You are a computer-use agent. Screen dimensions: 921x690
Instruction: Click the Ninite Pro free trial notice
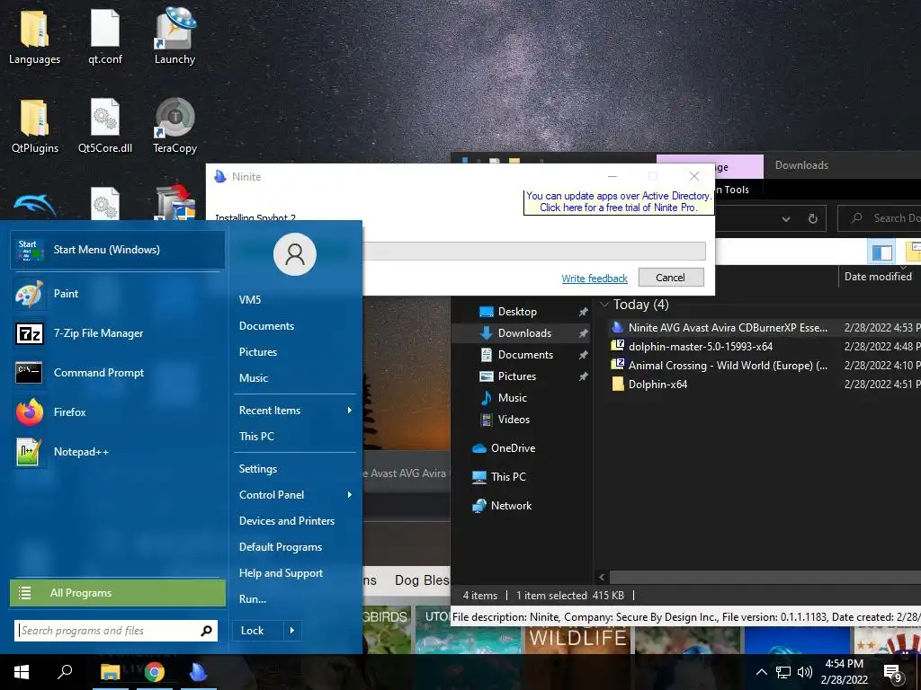(618, 201)
